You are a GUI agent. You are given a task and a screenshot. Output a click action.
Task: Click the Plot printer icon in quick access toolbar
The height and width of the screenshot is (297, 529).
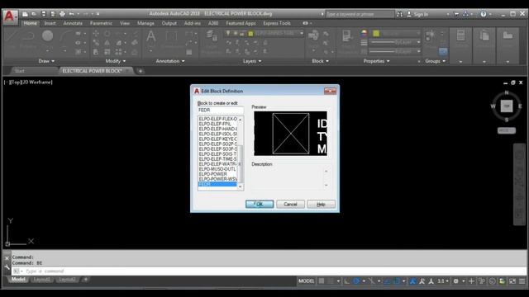(x=62, y=14)
